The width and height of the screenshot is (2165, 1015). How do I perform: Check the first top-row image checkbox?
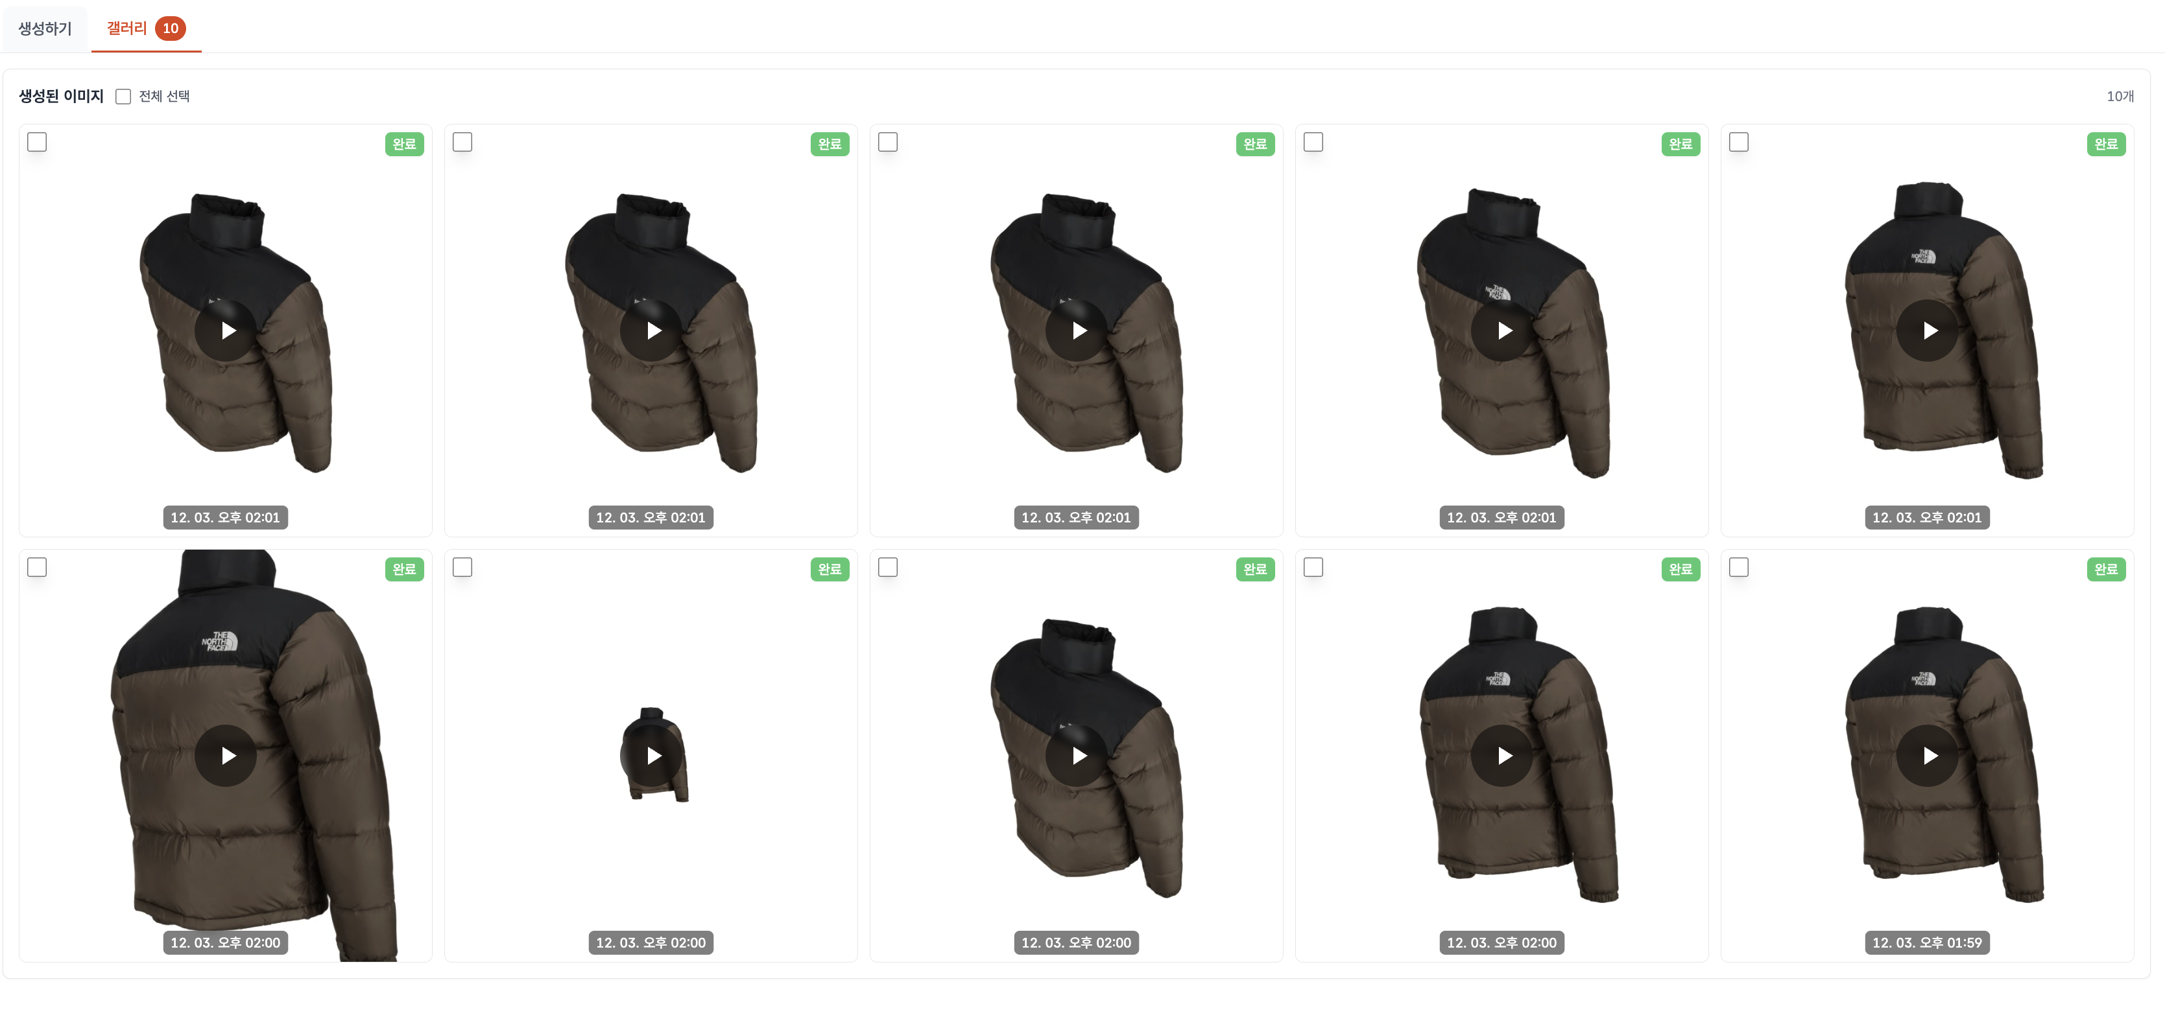pos(37,142)
